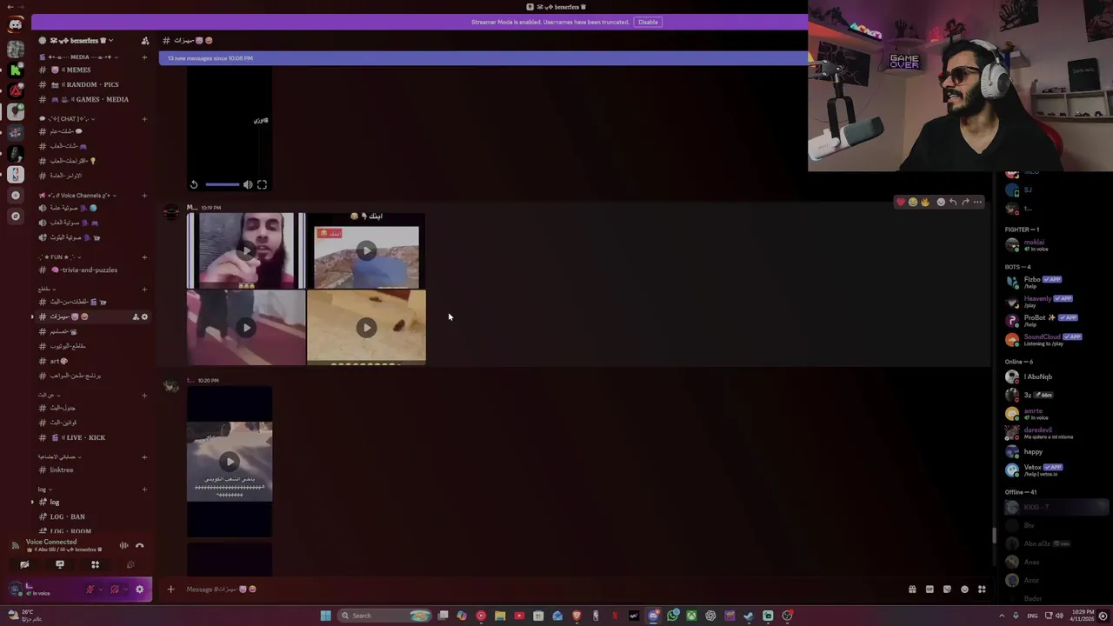The height and width of the screenshot is (626, 1113).
Task: Open the gift icon in message bar
Action: 912,589
